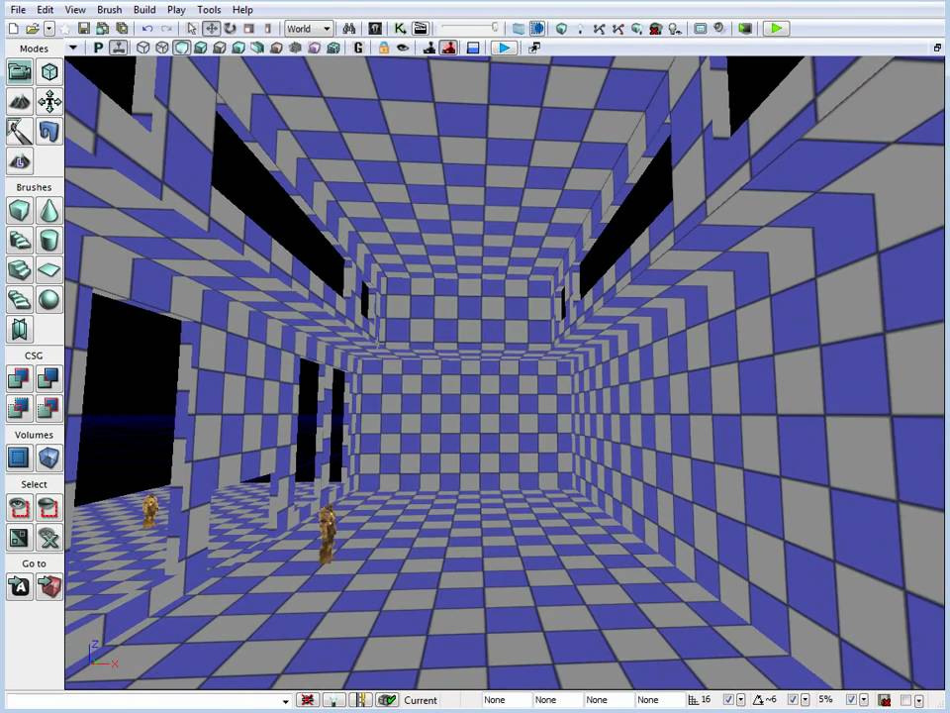Open the Tools menu
The height and width of the screenshot is (713, 950).
(x=209, y=10)
